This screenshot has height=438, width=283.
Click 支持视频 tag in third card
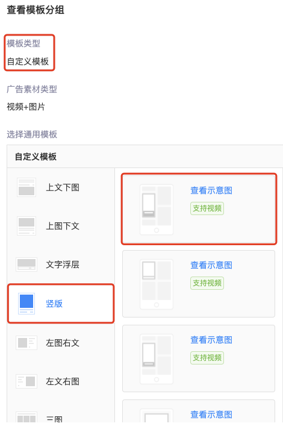pos(207,357)
